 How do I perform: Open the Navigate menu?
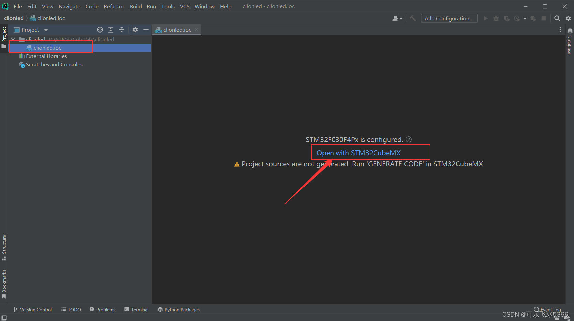pyautogui.click(x=69, y=6)
